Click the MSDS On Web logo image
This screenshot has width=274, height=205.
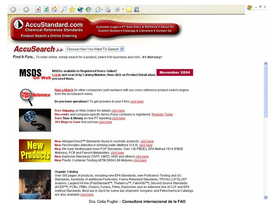[x=35, y=74]
